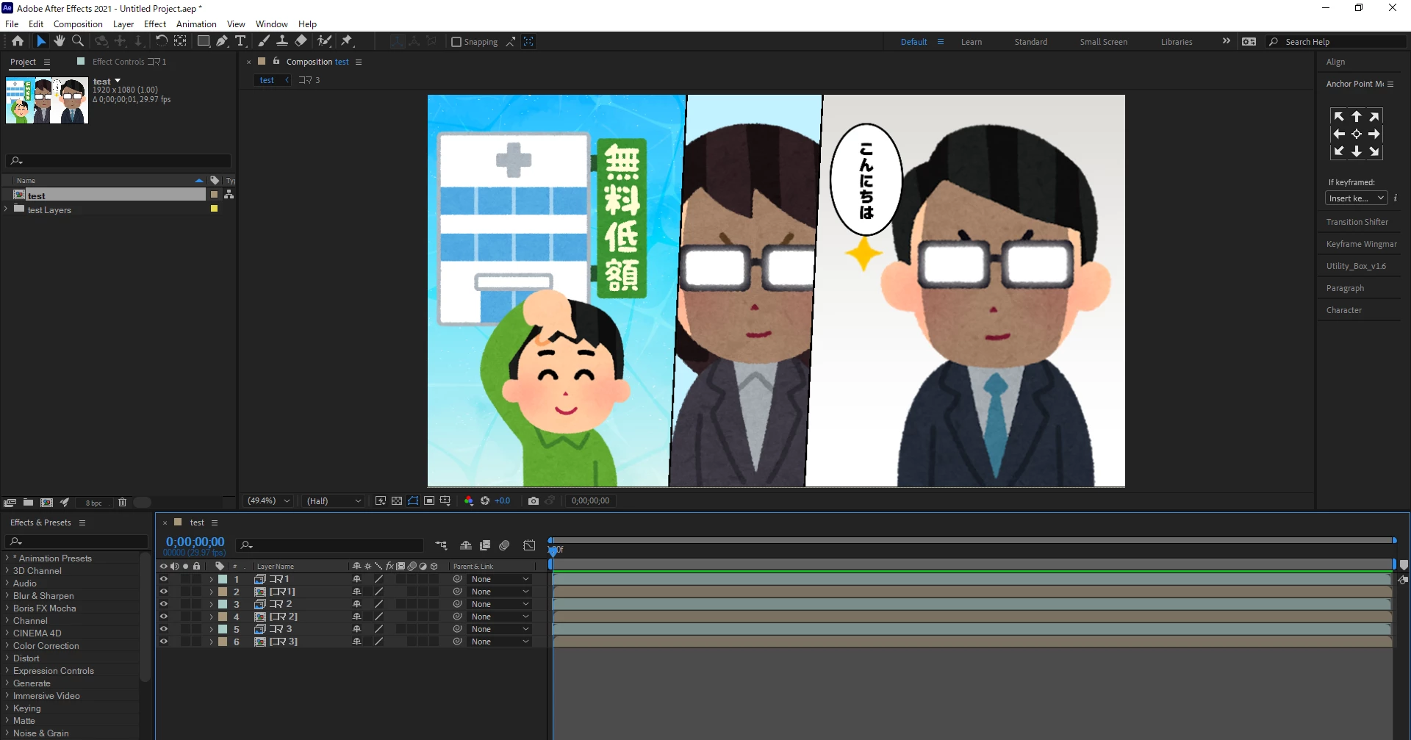Click the 8 bpc color depth button
Screen dimensions: 1411x740
(x=94, y=503)
